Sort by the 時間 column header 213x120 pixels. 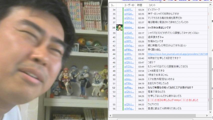(x=139, y=5)
